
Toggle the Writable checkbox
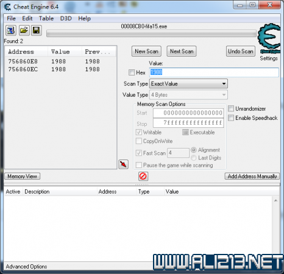tap(139, 132)
